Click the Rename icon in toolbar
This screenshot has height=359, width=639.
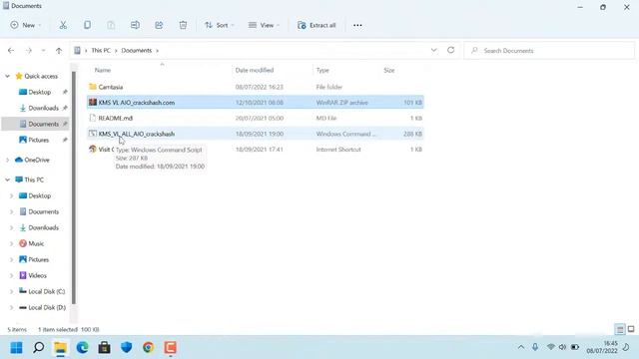[135, 25]
